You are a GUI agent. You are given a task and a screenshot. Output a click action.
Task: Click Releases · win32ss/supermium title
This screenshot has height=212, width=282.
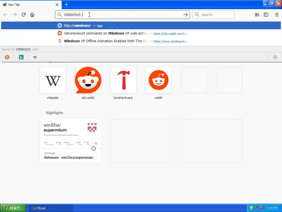click(x=69, y=158)
